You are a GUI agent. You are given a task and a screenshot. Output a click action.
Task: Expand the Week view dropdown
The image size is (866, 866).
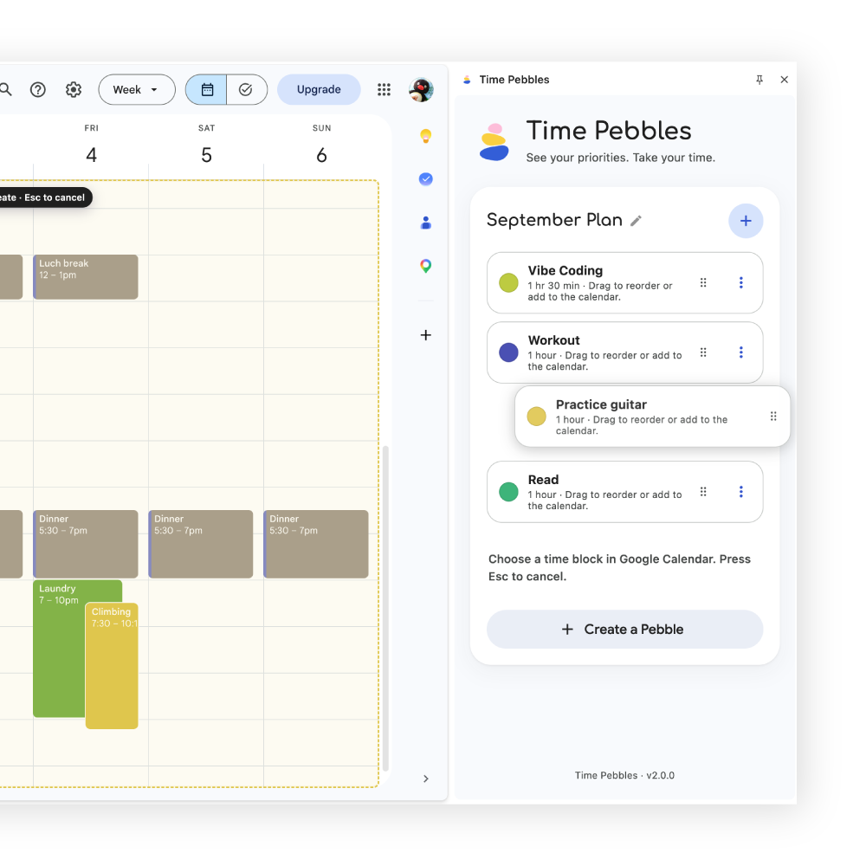click(x=137, y=89)
